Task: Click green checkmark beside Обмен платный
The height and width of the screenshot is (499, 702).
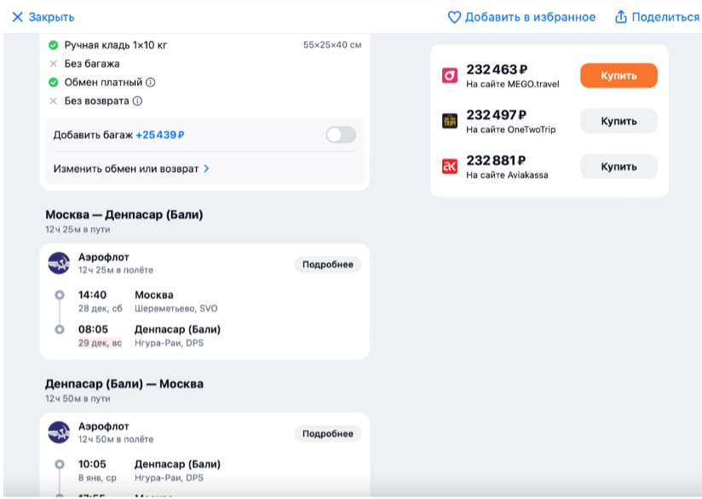Action: [x=54, y=83]
